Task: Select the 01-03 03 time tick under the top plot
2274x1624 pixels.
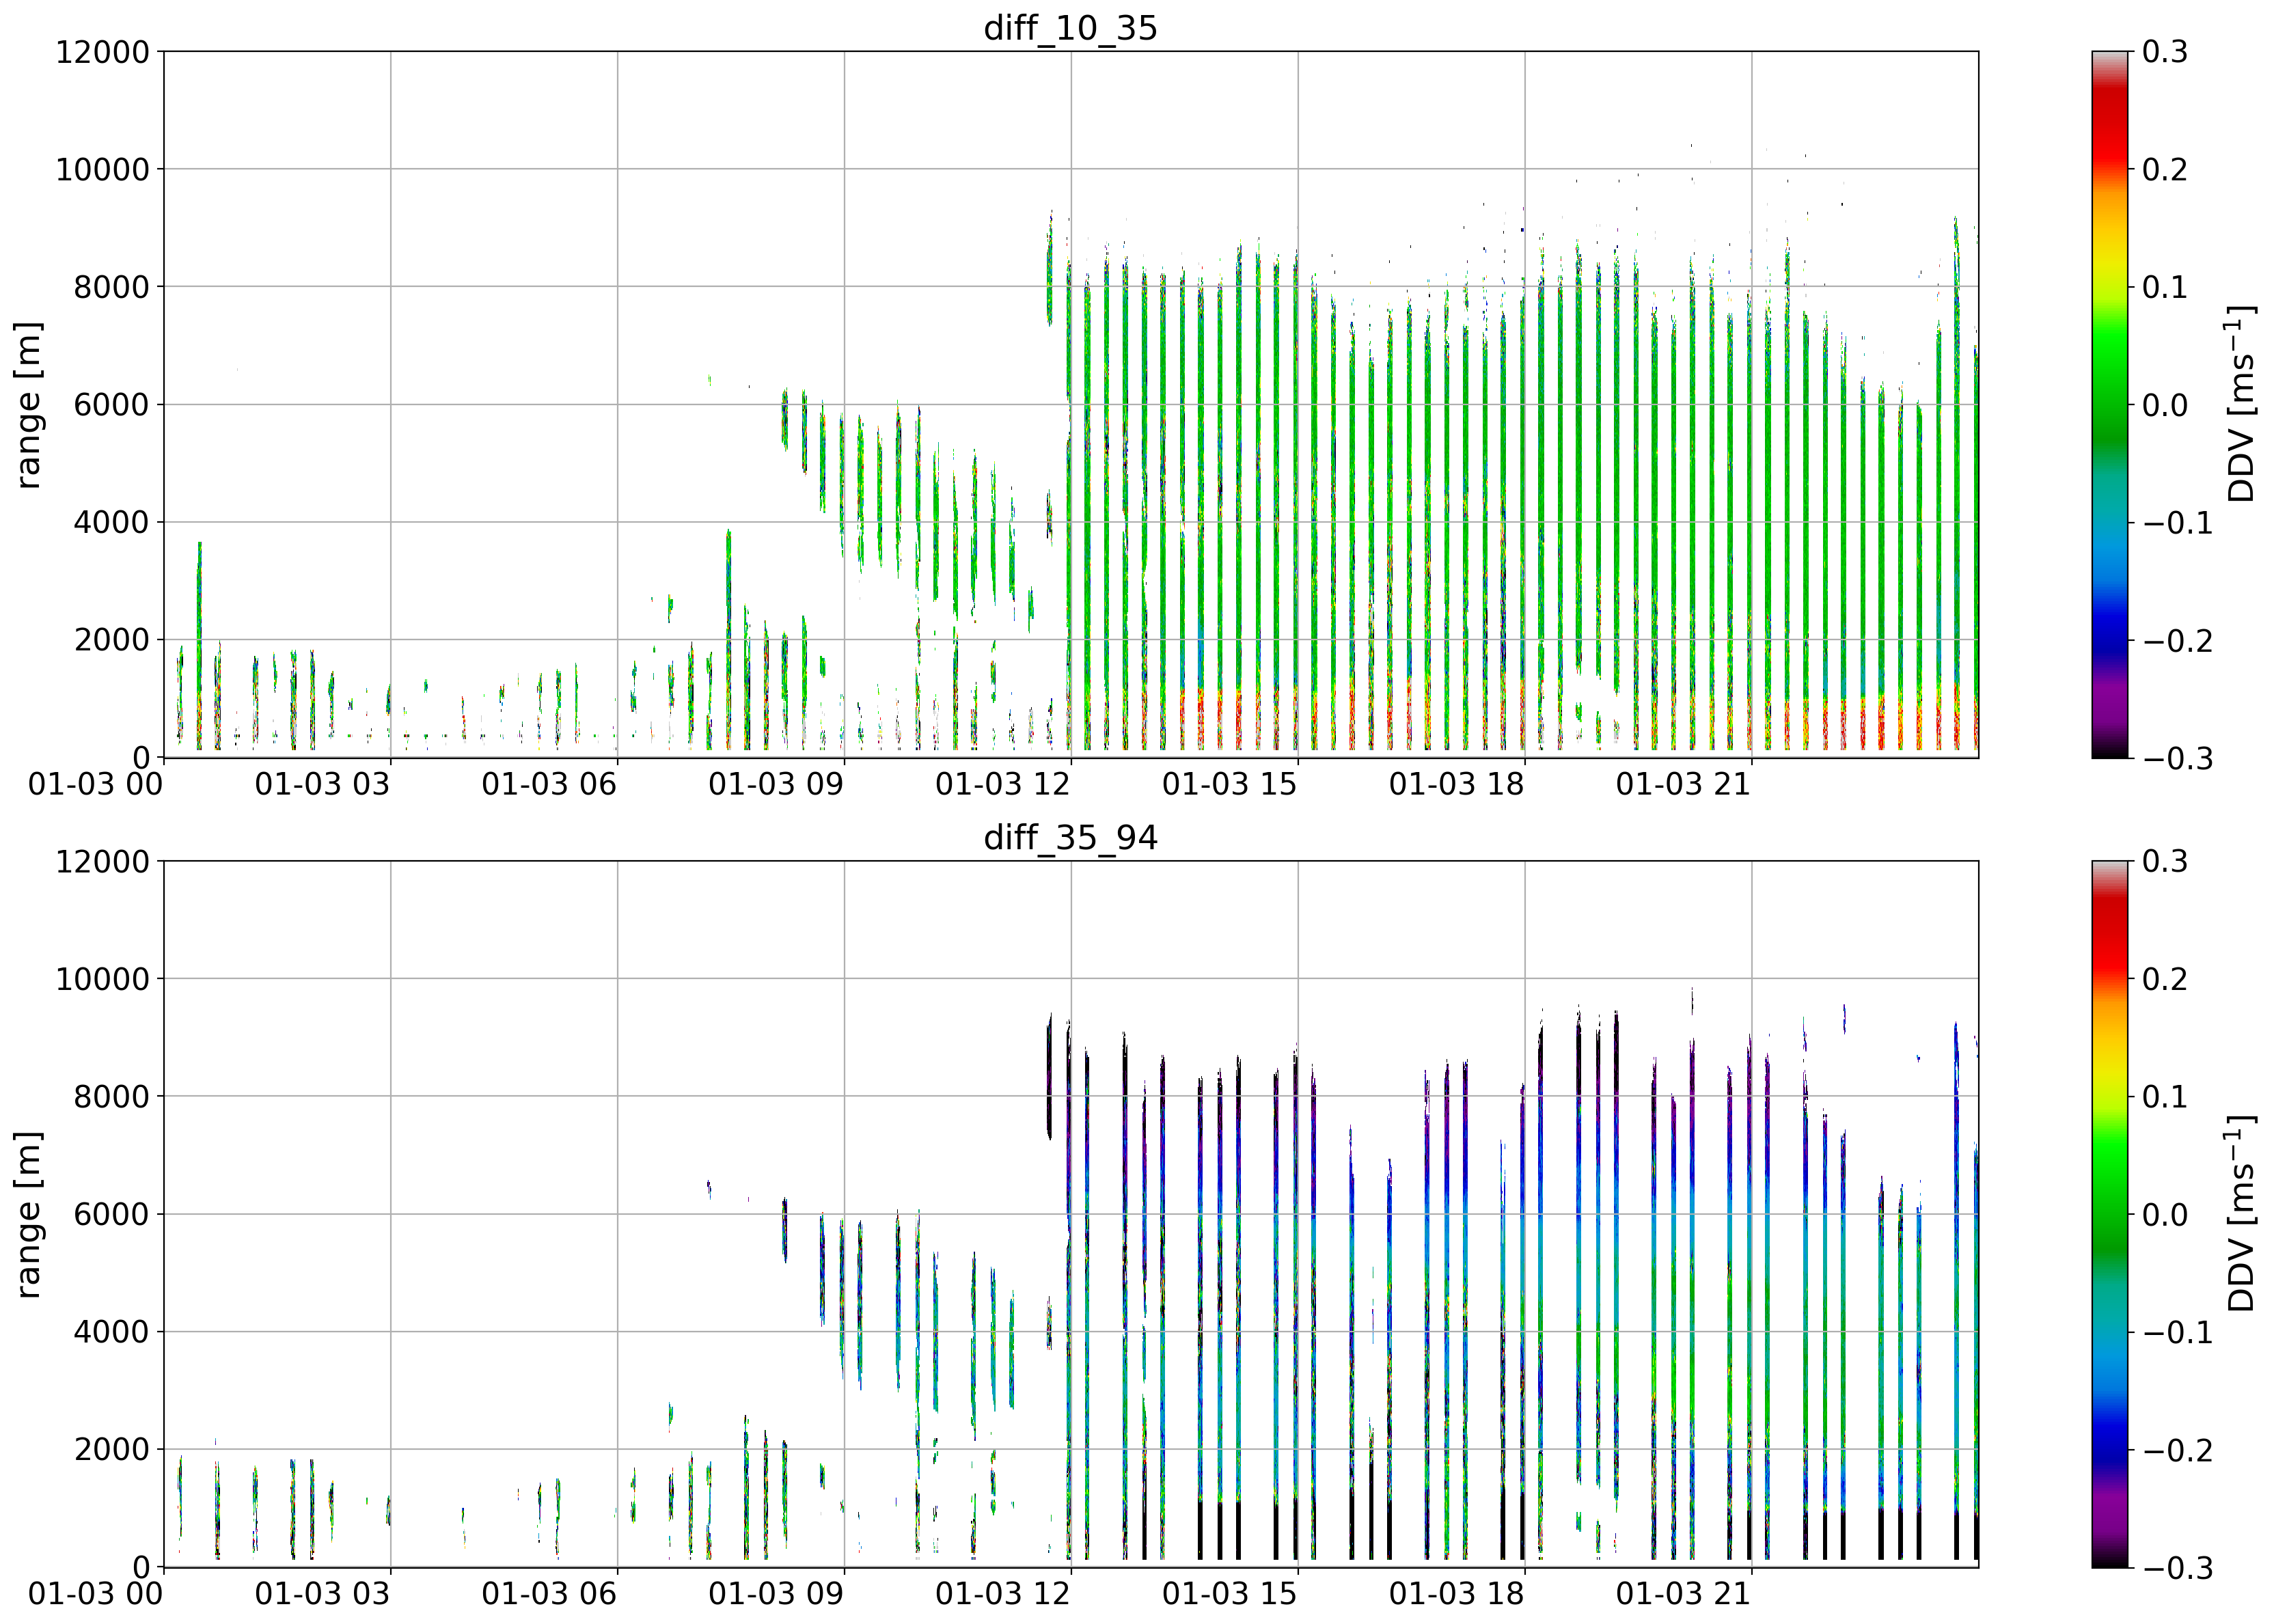Action: (x=322, y=784)
